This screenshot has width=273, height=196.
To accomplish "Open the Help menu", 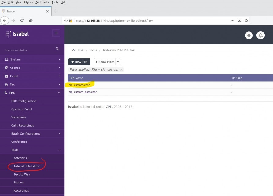I will click(63, 2).
